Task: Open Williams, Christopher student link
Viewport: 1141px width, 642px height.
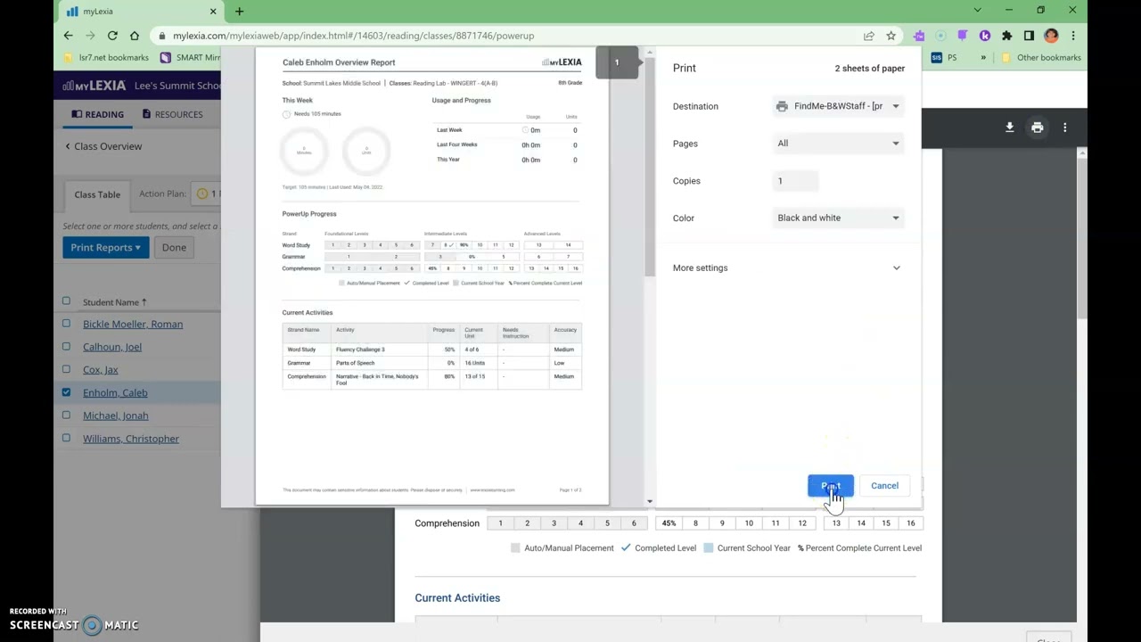Action: pos(131,439)
